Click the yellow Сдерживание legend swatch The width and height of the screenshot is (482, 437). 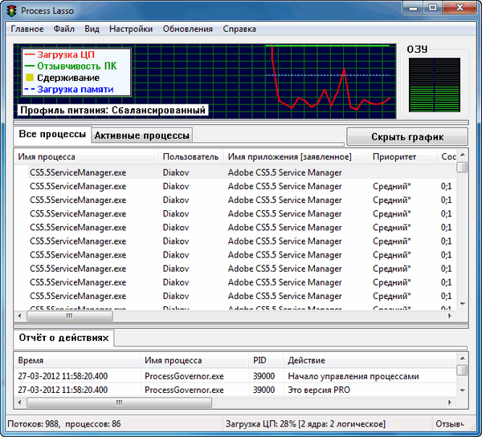[30, 78]
